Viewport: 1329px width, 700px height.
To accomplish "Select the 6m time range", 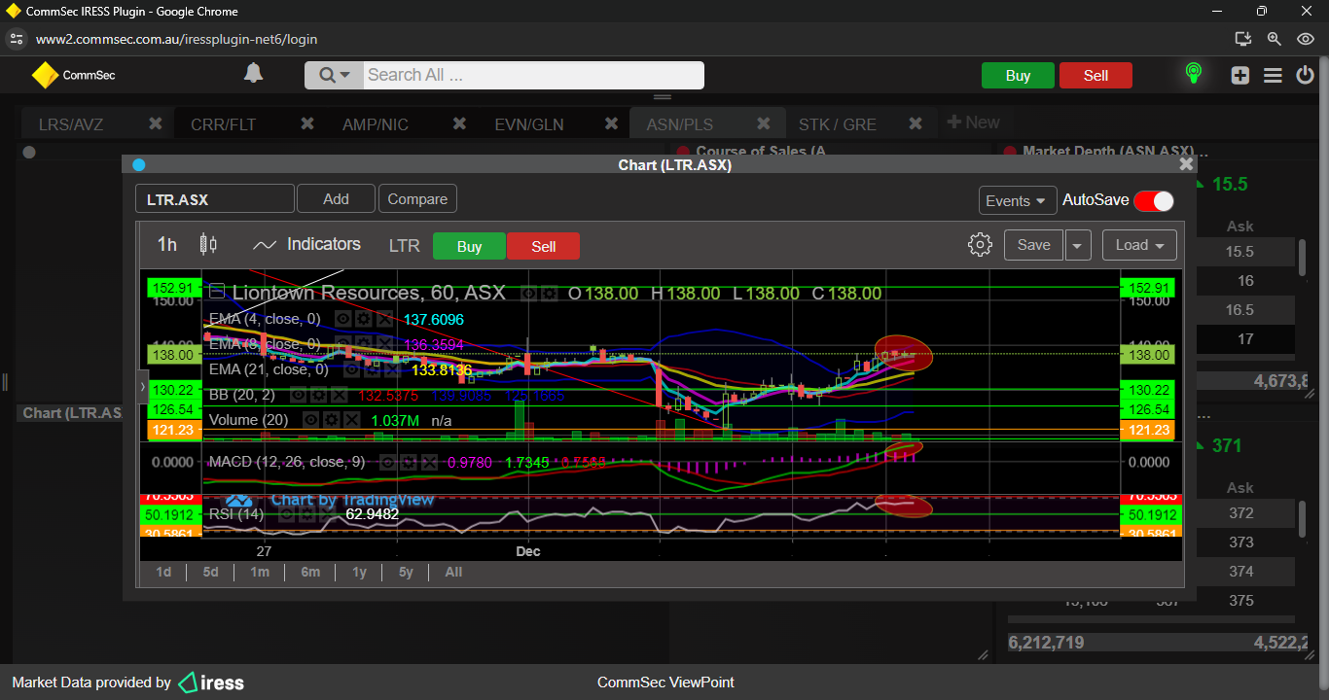I will click(x=310, y=572).
